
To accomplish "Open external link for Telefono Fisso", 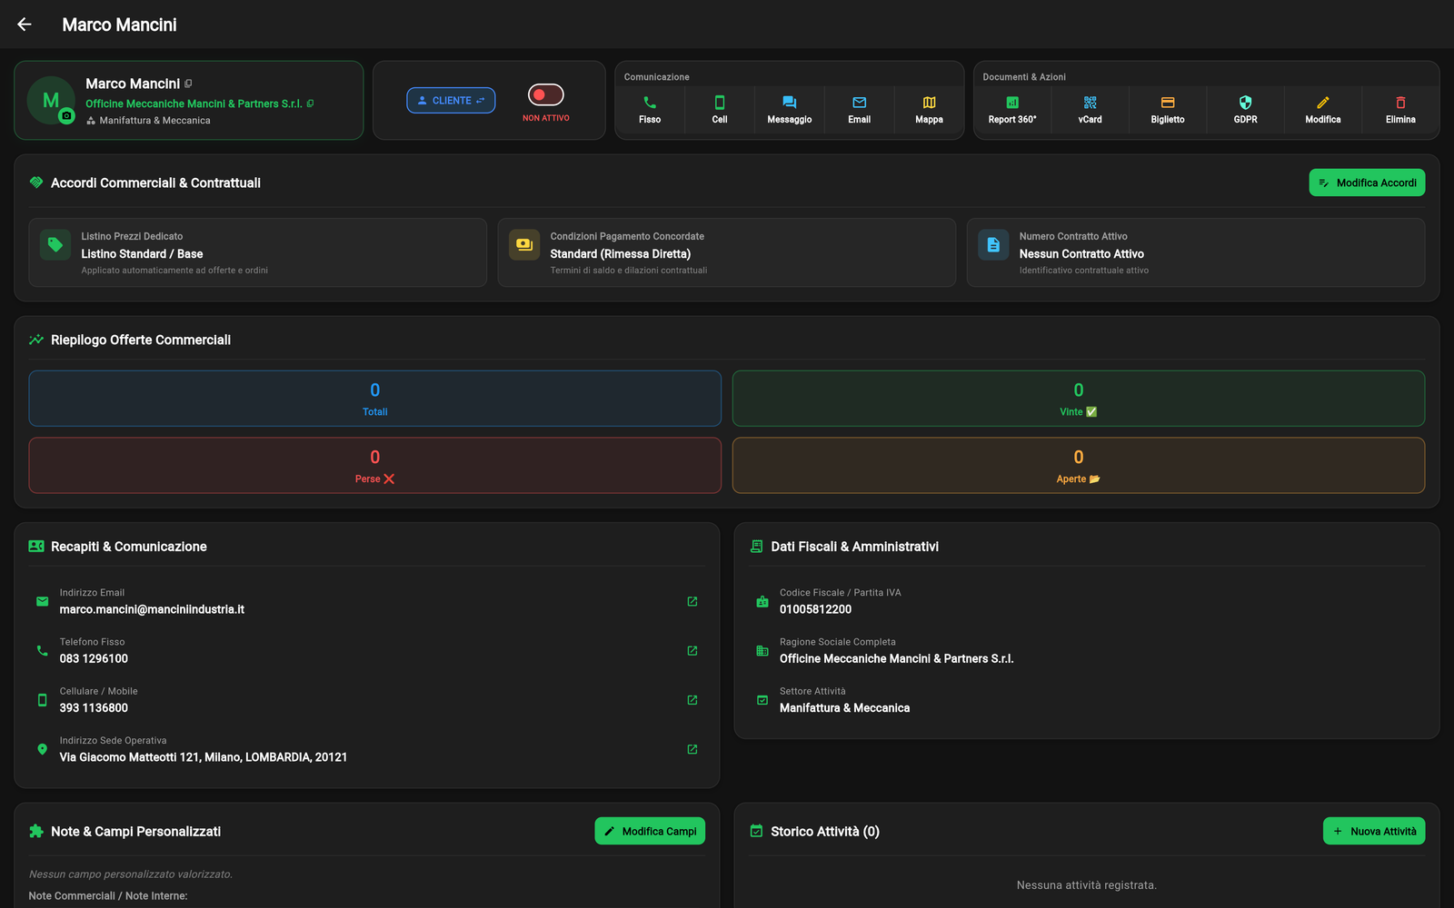I will click(x=692, y=651).
